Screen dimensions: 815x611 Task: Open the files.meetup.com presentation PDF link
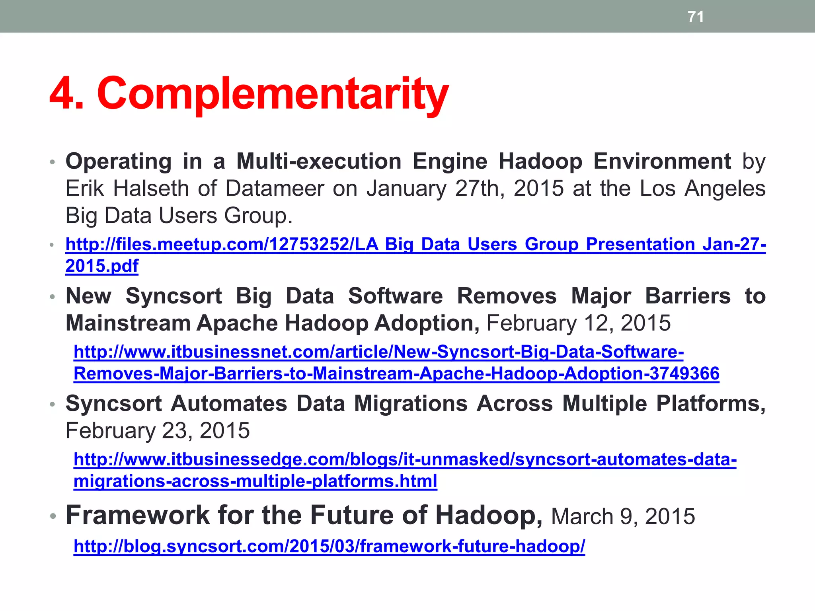[x=415, y=255]
